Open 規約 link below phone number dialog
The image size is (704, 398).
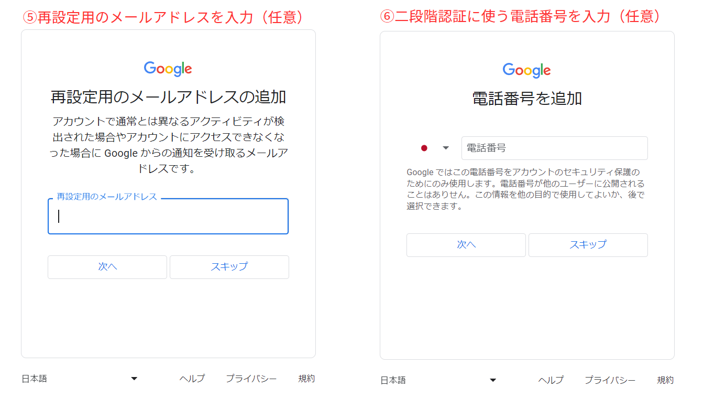click(x=665, y=380)
